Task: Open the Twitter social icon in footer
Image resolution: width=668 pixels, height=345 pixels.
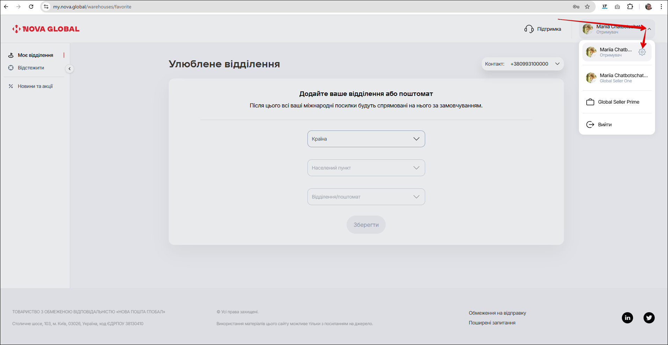Action: click(649, 318)
